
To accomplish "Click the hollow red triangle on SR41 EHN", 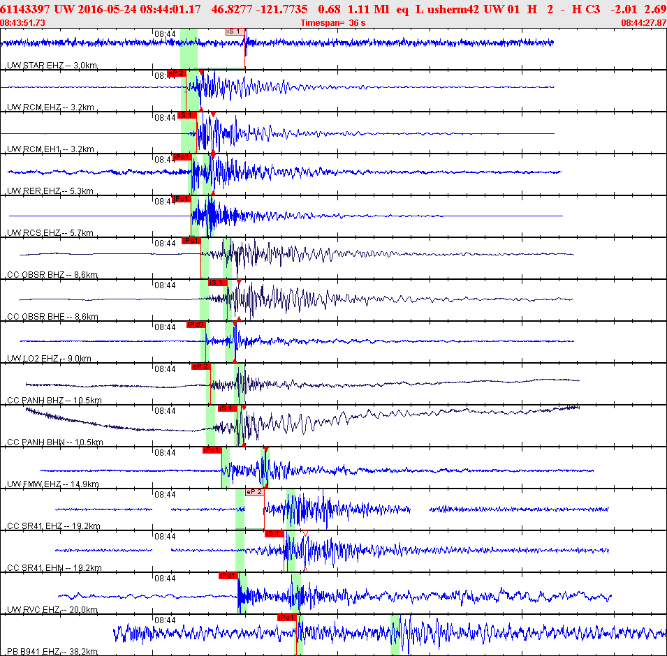I will point(305,533).
